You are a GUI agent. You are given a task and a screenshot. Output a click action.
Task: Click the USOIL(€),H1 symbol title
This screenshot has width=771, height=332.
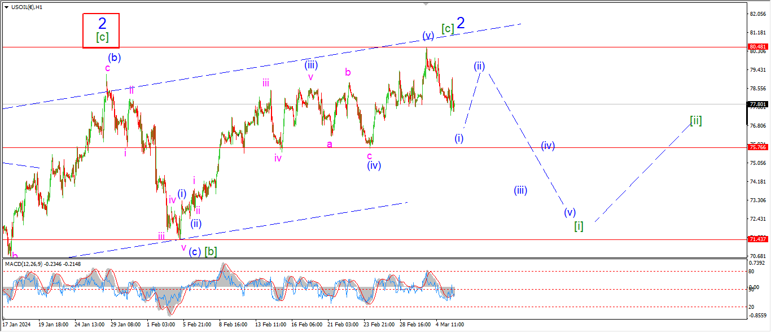(x=27, y=7)
